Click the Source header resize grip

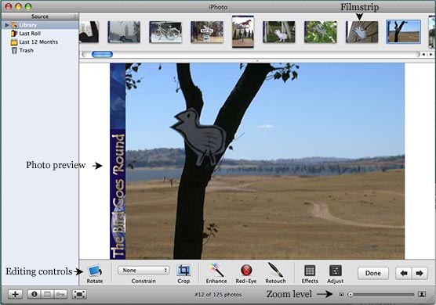tap(75, 16)
